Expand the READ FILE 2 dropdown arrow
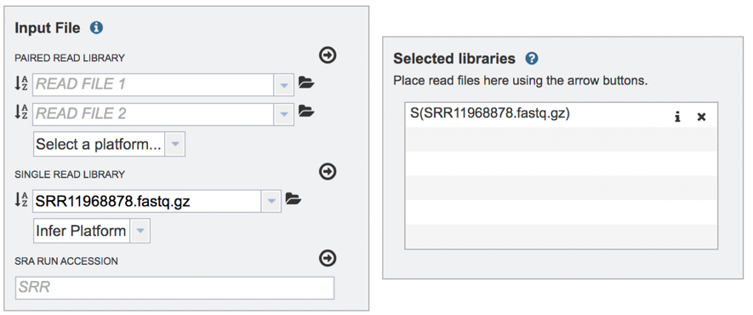The height and width of the screenshot is (315, 753). tap(284, 114)
